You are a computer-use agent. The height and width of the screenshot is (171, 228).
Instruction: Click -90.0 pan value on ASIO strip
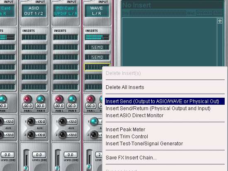pyautogui.click(x=28, y=106)
